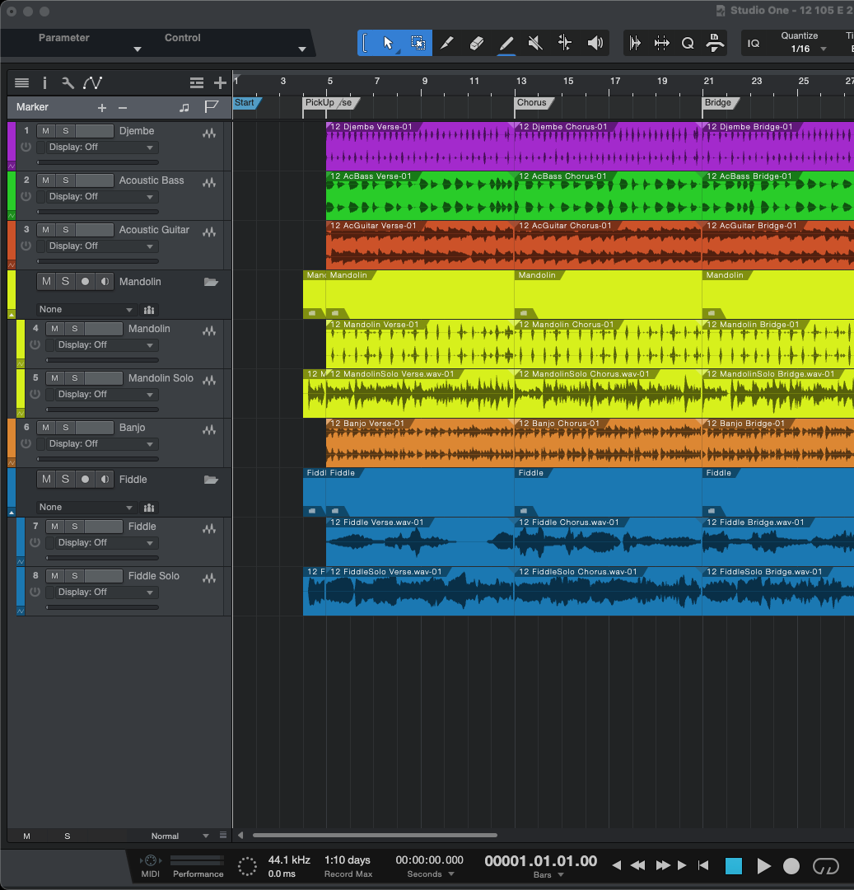Open the Control dropdown arrow
Viewport: 854px width, 890px height.
(x=302, y=49)
